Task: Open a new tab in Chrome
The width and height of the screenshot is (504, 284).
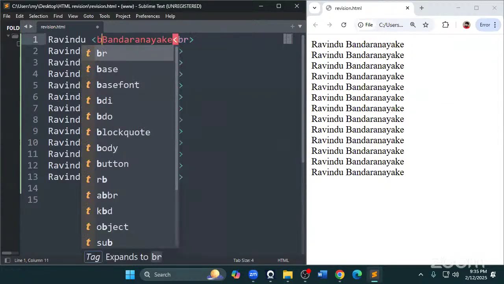Action: pyautogui.click(x=422, y=8)
